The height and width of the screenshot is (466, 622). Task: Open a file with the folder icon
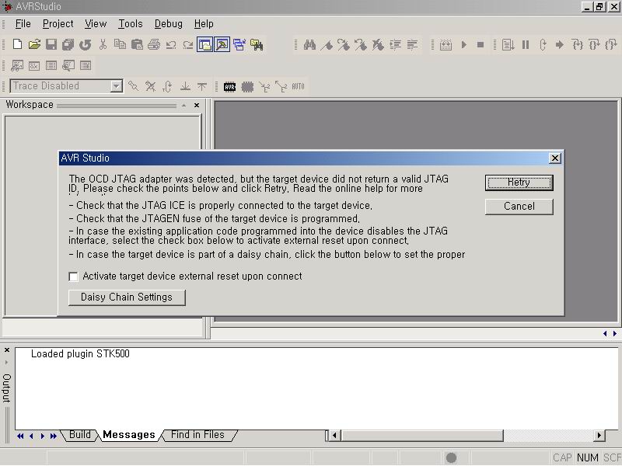point(34,44)
